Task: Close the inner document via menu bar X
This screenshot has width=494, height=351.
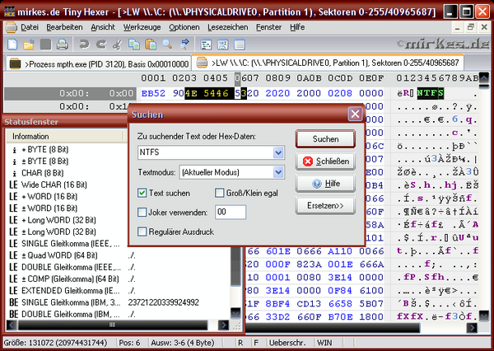Action: pyautogui.click(x=484, y=27)
